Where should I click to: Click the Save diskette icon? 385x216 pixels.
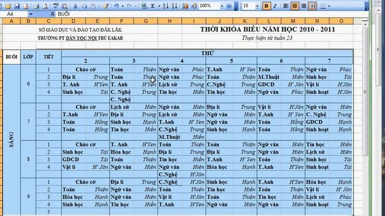tap(17, 6)
